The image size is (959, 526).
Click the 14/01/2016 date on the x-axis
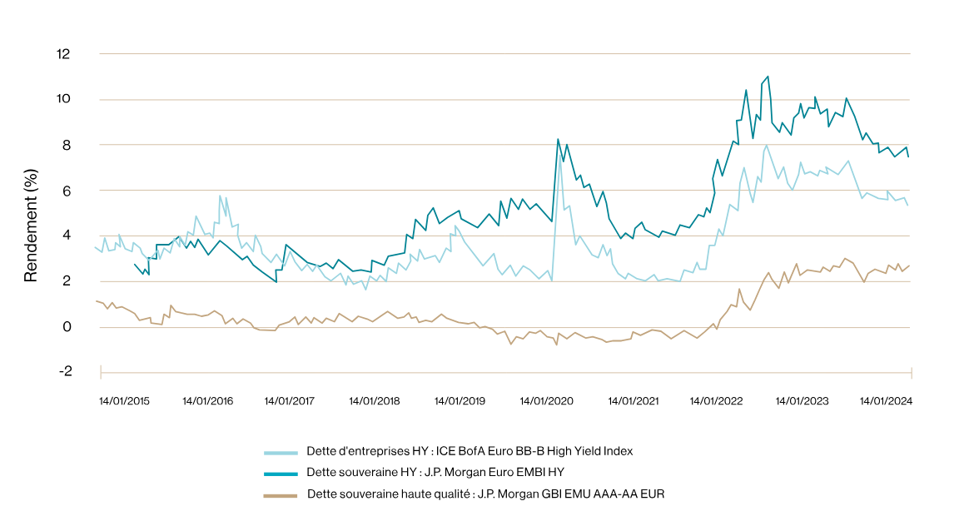tap(208, 401)
